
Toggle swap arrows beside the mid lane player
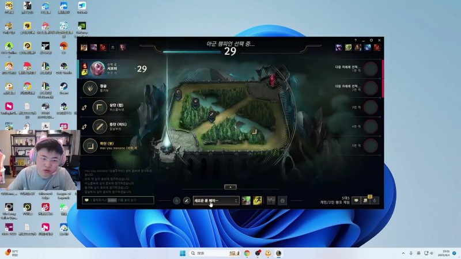[x=84, y=126]
